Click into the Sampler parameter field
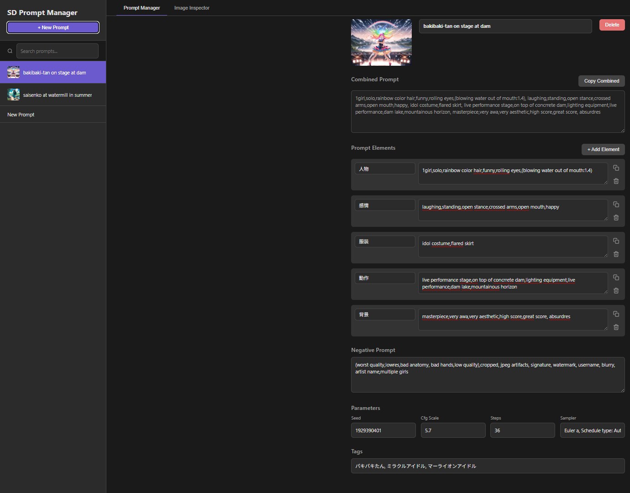The image size is (630, 493). click(x=592, y=430)
